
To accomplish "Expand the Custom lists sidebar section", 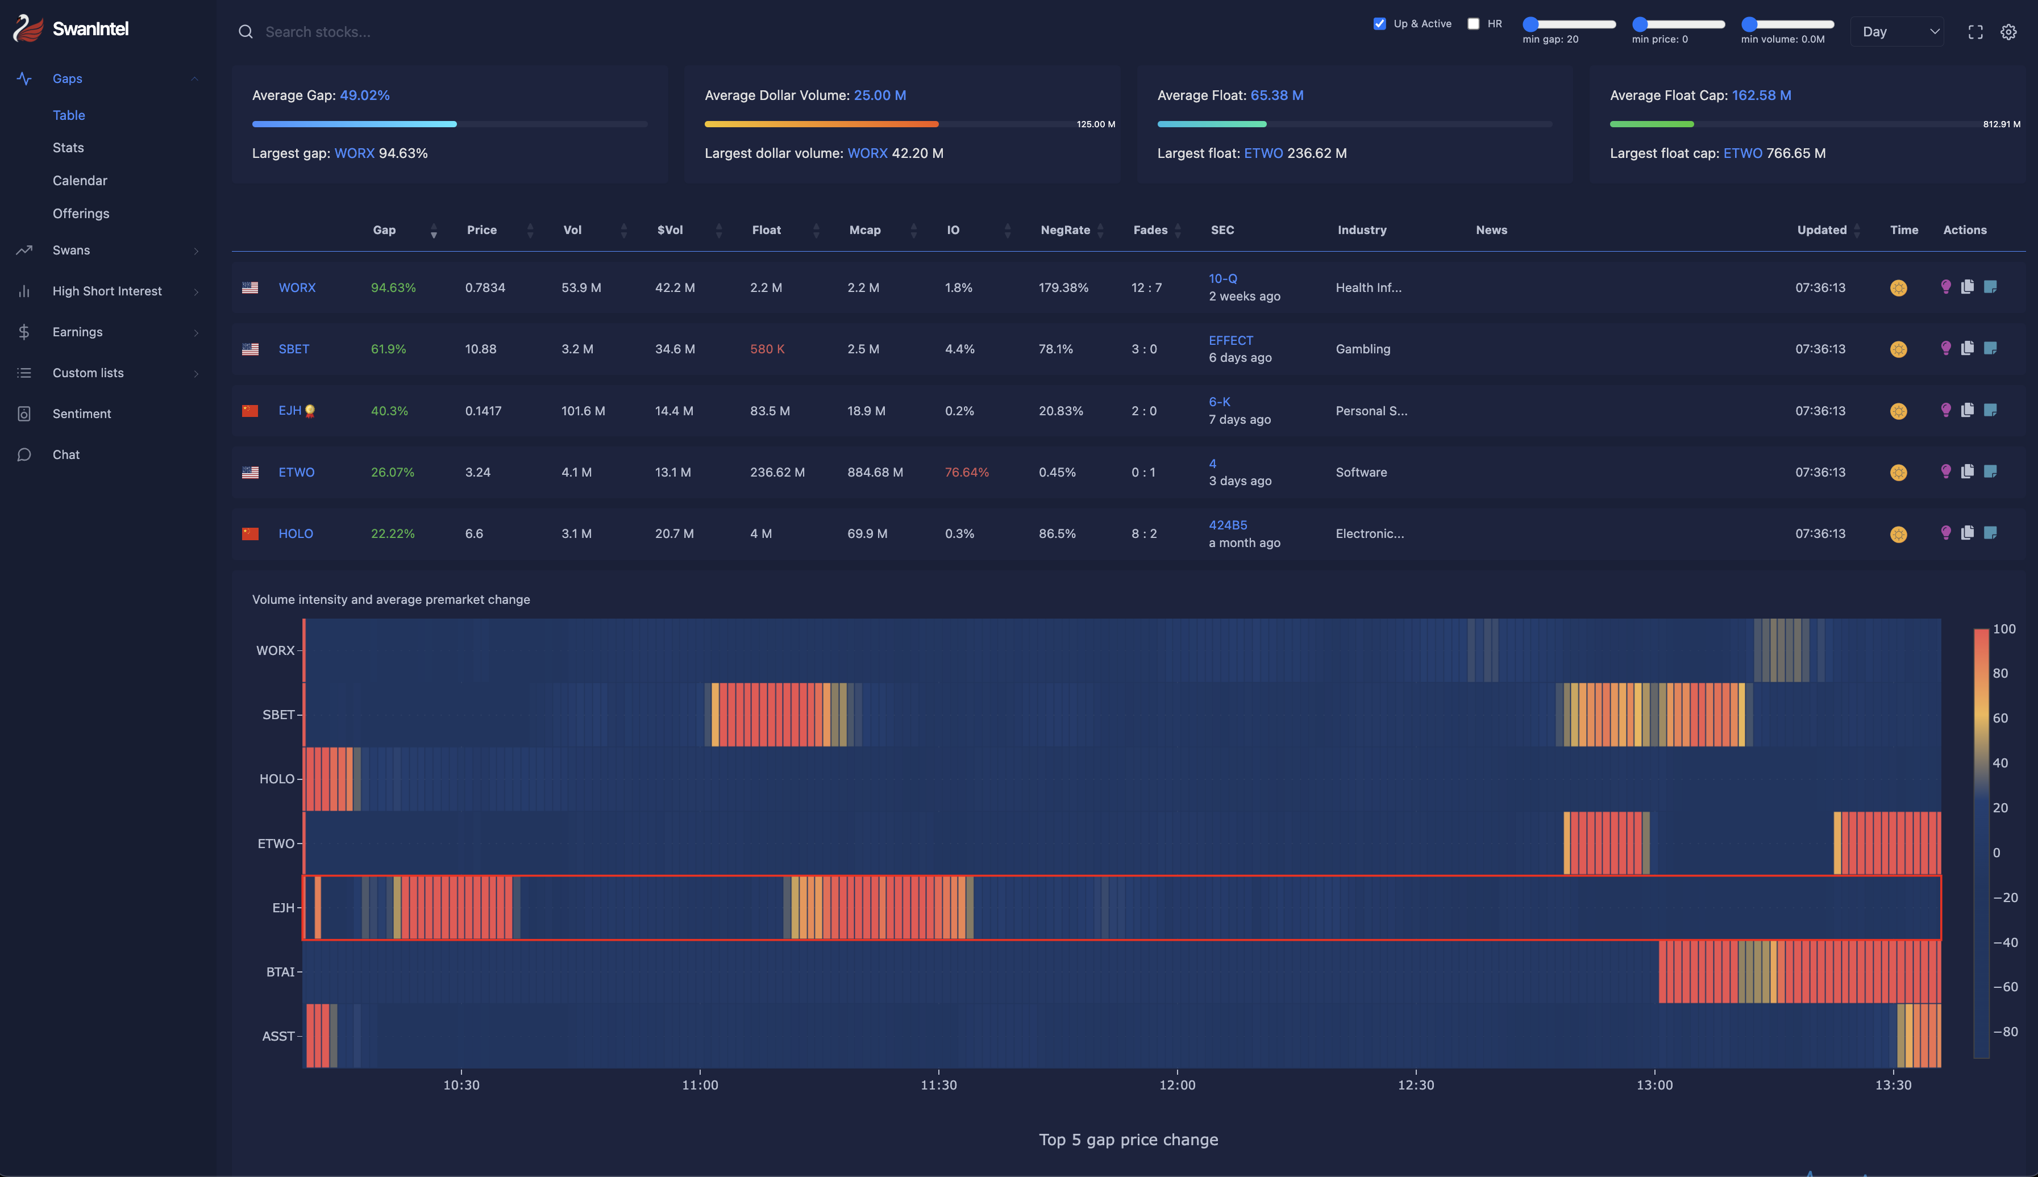I will 196,373.
